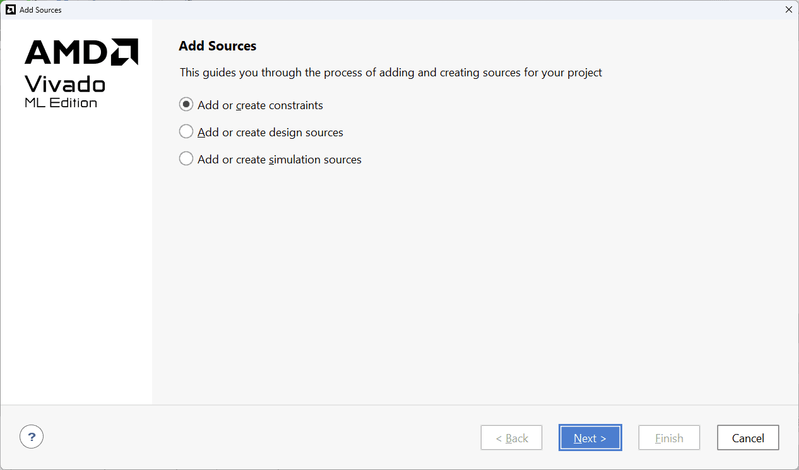Click the Vivado app icon in title bar
Image resolution: width=799 pixels, height=470 pixels.
(10, 9)
